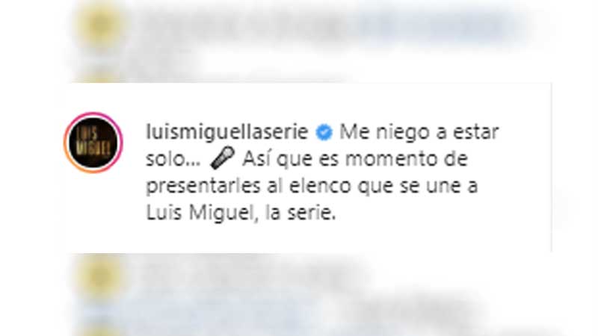Click the word 'momento' in the caption
Image resolution: width=598 pixels, height=336 pixels.
(386, 159)
